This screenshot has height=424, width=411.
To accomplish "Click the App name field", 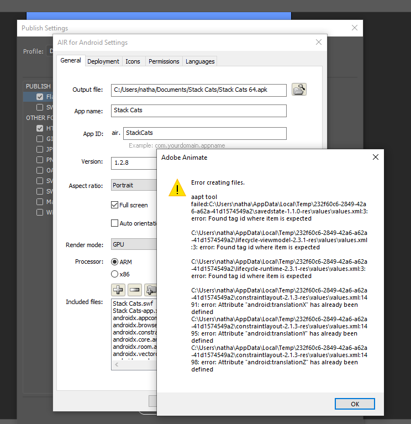I will click(199, 111).
